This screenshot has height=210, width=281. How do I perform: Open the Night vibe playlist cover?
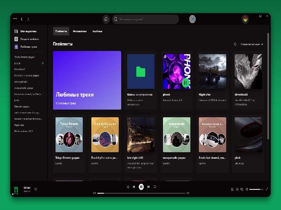pos(213,71)
